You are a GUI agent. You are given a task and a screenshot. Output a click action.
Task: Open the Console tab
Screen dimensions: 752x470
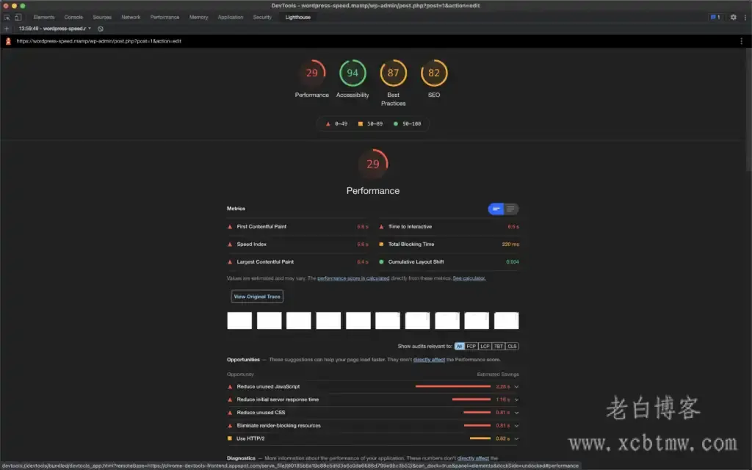73,17
